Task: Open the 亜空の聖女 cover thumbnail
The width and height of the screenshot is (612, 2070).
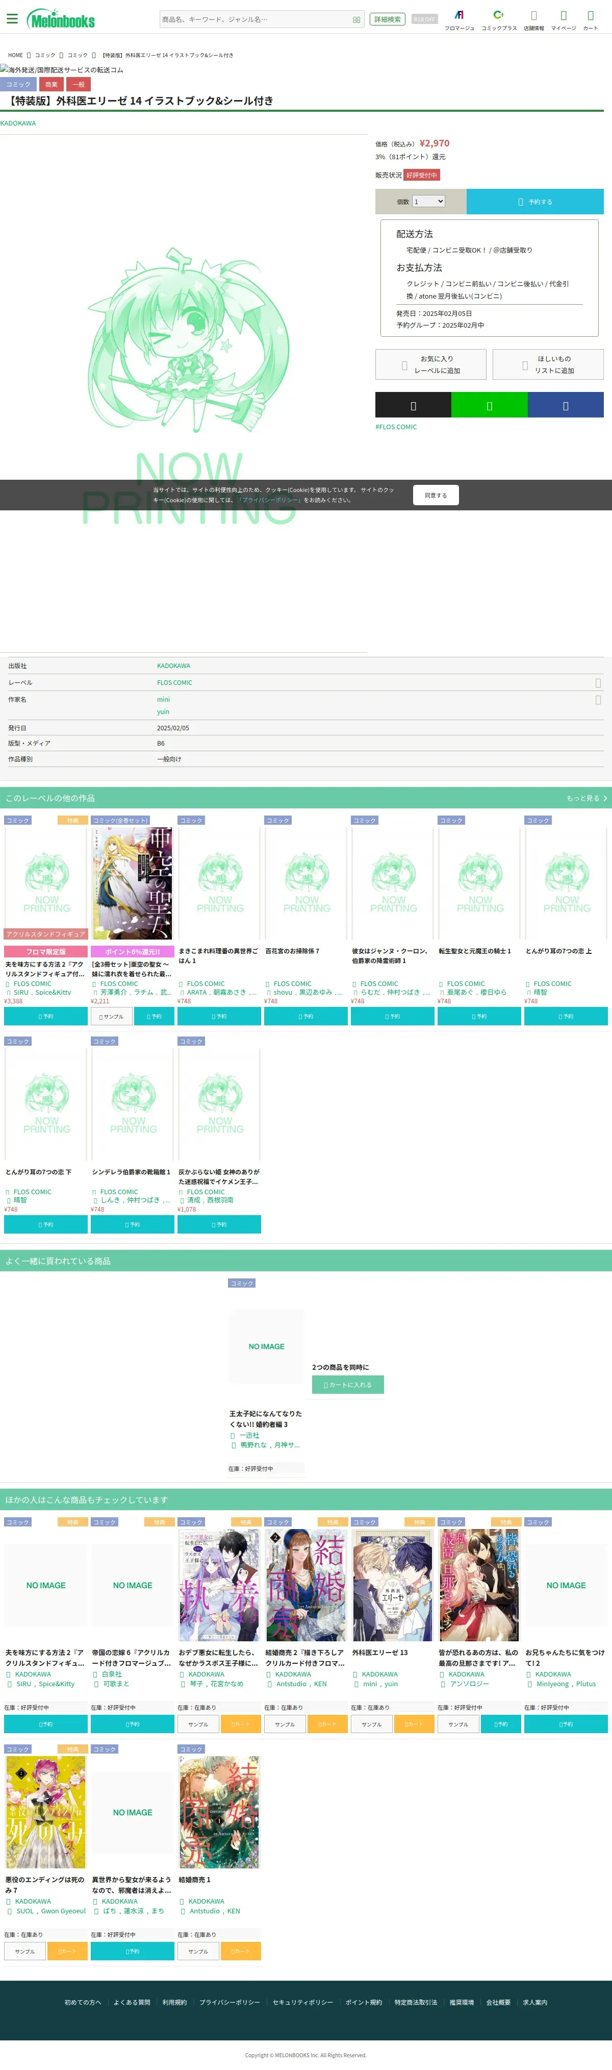Action: click(x=133, y=883)
